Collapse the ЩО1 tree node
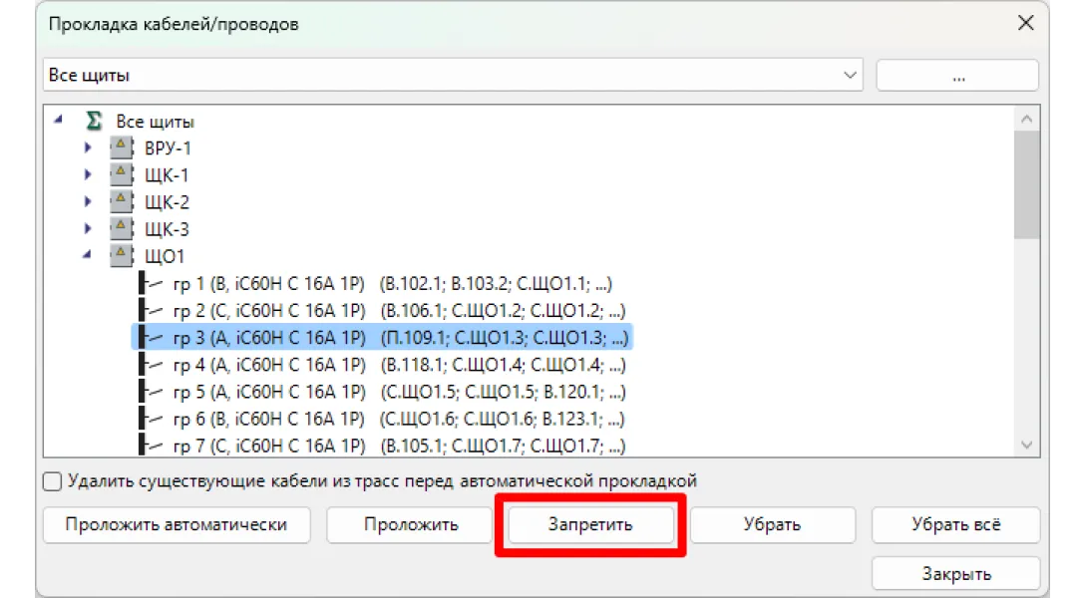1085x598 pixels. coord(88,256)
